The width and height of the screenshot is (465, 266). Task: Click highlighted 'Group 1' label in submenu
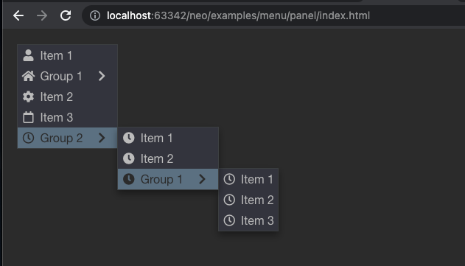coord(161,179)
